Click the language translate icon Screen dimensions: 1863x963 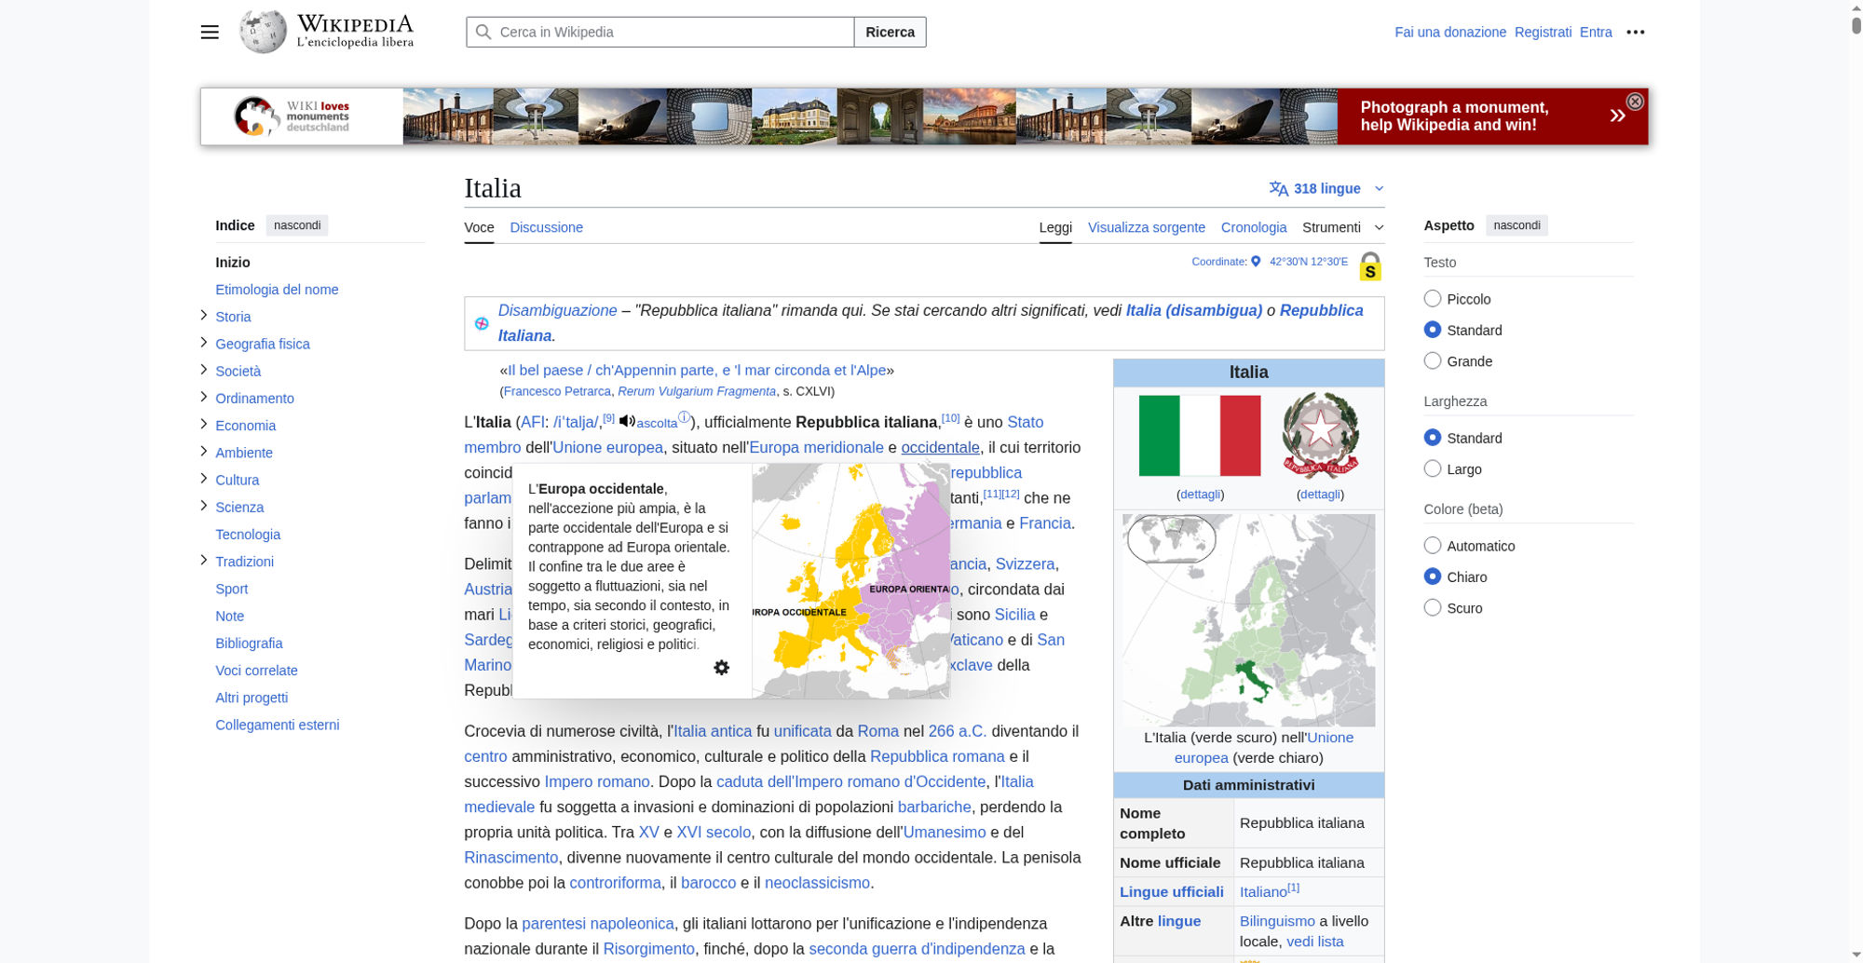pyautogui.click(x=1278, y=188)
